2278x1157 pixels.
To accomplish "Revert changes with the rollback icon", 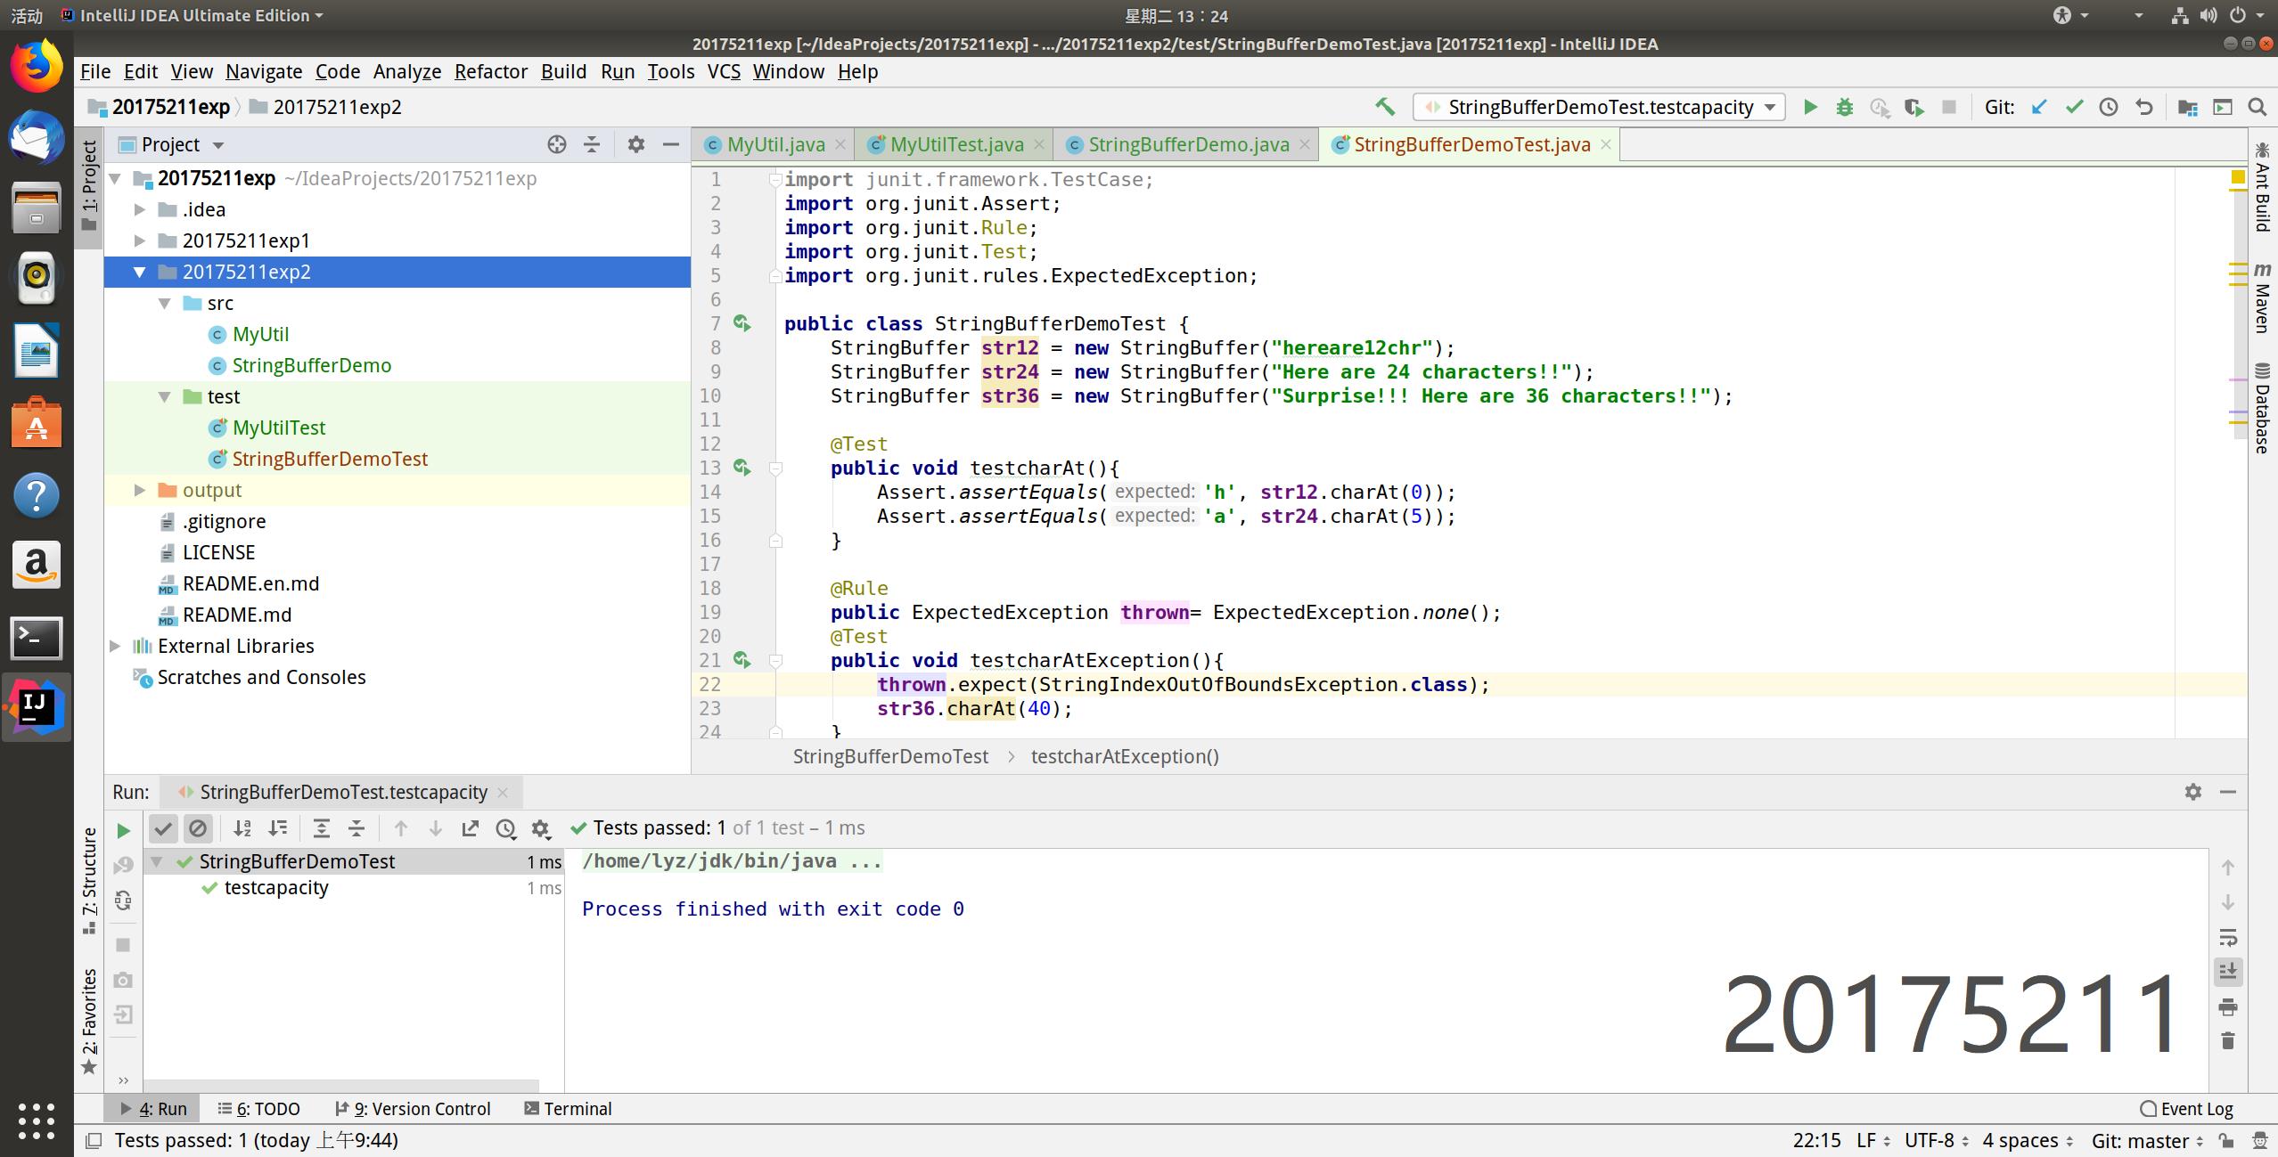I will [x=2144, y=107].
